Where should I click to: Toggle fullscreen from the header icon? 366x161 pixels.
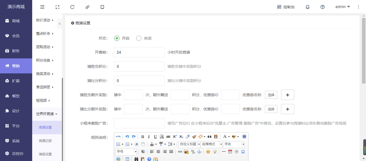[57, 7]
